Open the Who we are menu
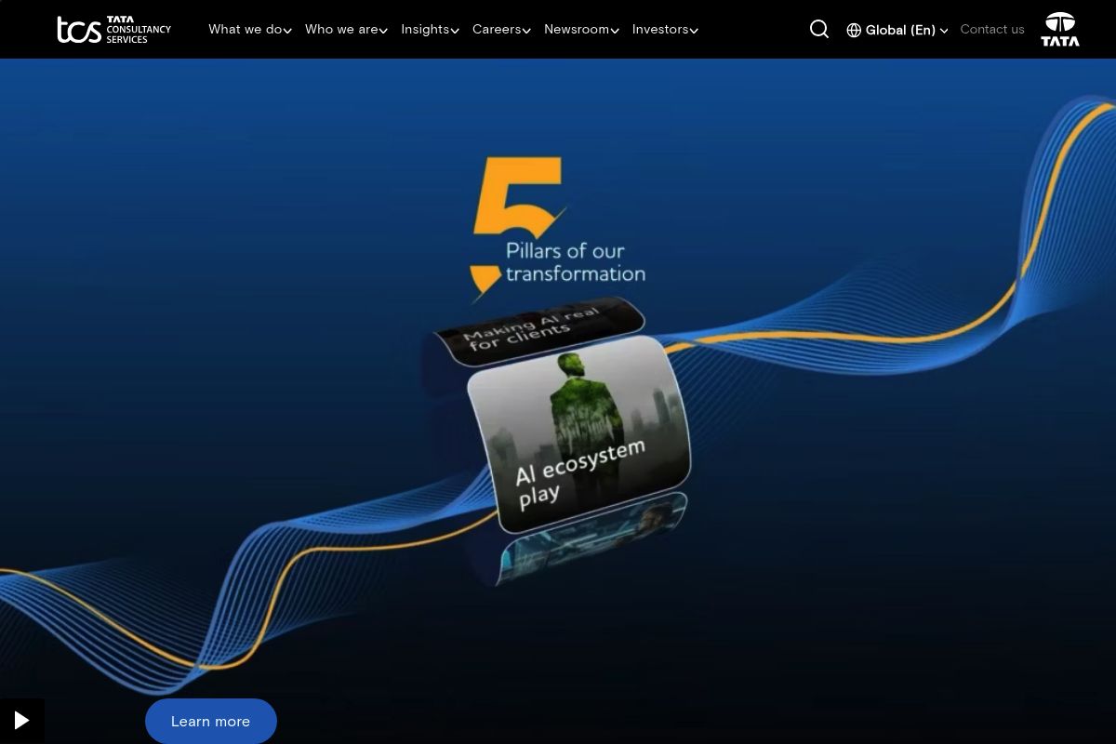The height and width of the screenshot is (744, 1116). (341, 29)
